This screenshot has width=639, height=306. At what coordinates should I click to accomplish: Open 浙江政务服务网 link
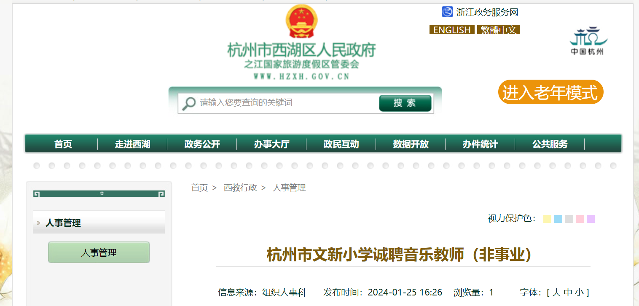point(487,12)
